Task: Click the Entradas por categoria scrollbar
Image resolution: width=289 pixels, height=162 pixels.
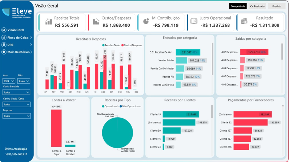Action: pos(212,54)
